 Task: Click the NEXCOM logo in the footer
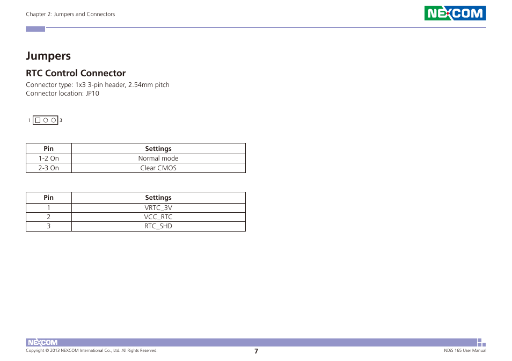pos(42,342)
